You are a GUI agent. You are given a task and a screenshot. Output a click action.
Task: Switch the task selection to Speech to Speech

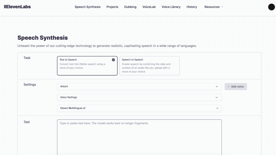(150, 66)
